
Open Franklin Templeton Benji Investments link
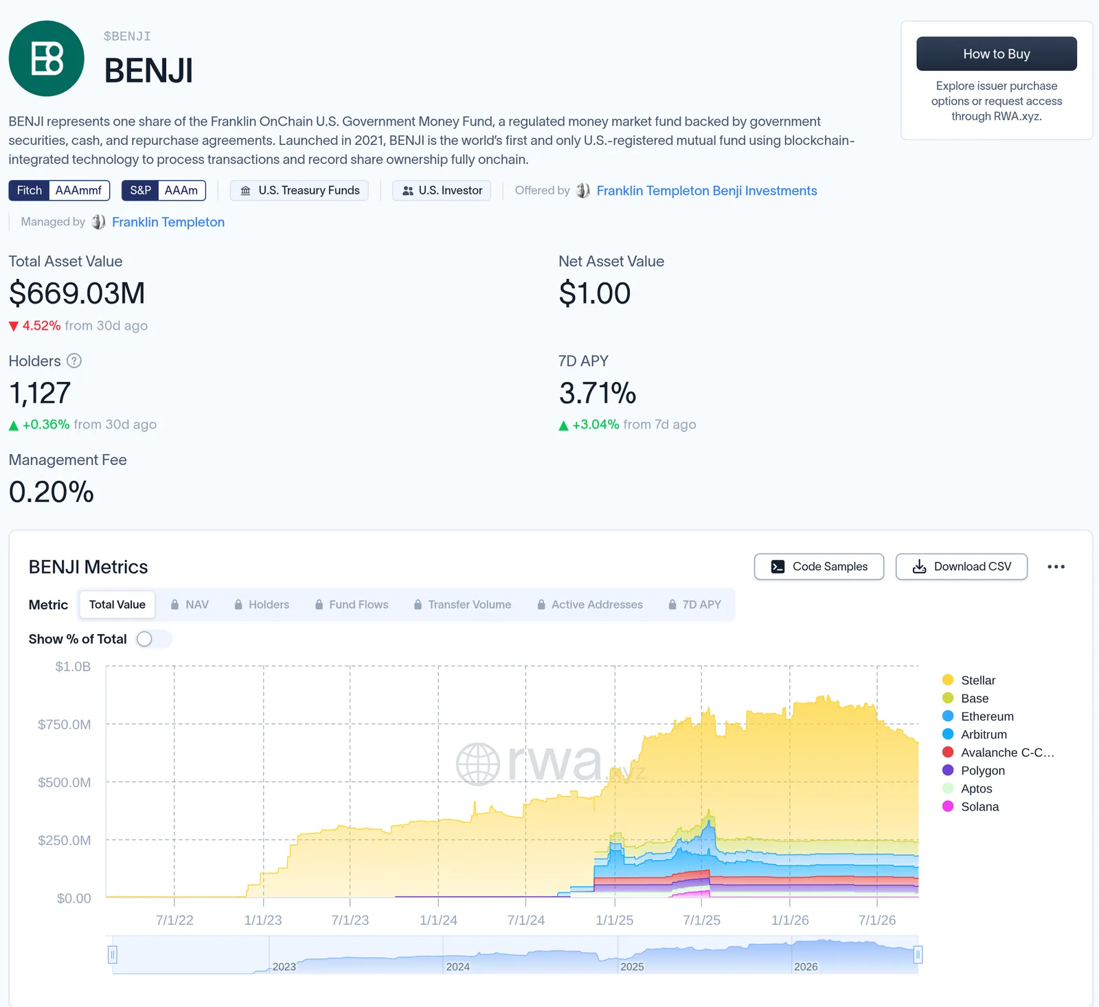tap(707, 190)
